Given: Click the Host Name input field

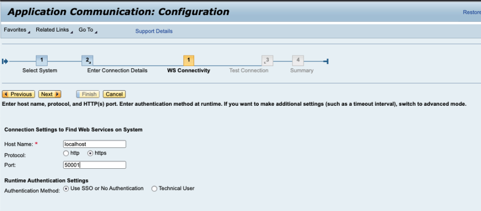Looking at the screenshot, I should [95, 144].
